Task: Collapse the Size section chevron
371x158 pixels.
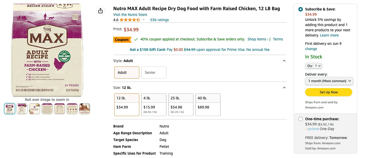Action: 284,88
